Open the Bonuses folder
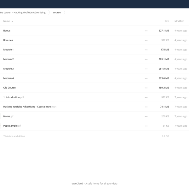Viewport: 189px width, 189px height. 8,40
